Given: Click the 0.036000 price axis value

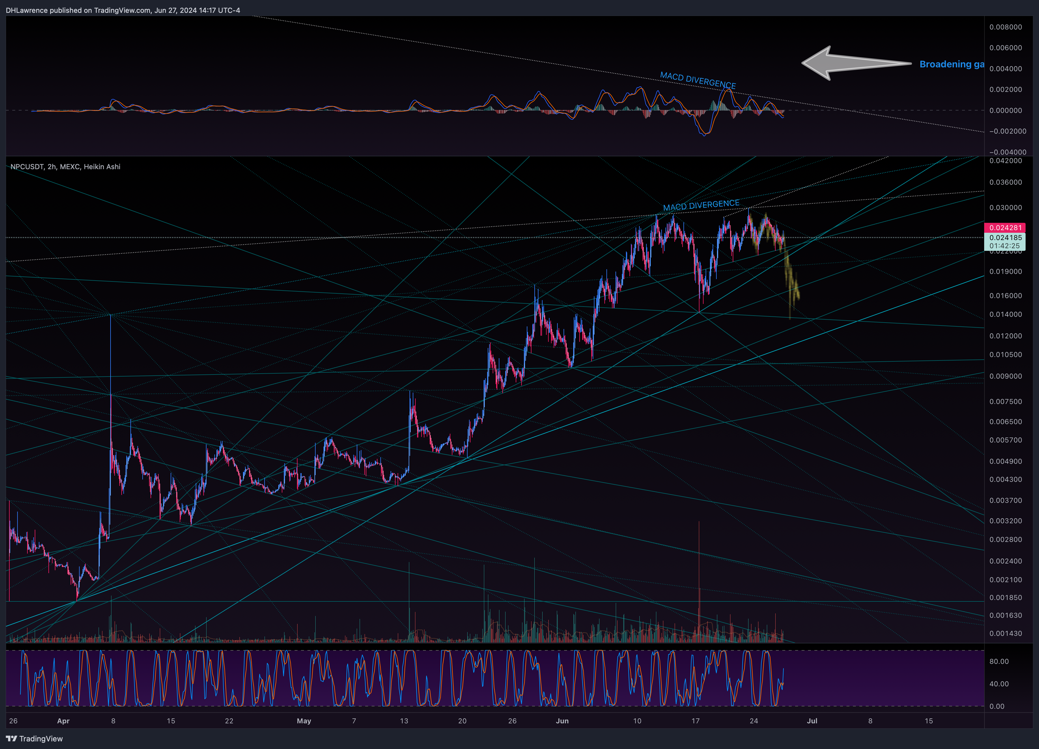Looking at the screenshot, I should (x=1005, y=182).
